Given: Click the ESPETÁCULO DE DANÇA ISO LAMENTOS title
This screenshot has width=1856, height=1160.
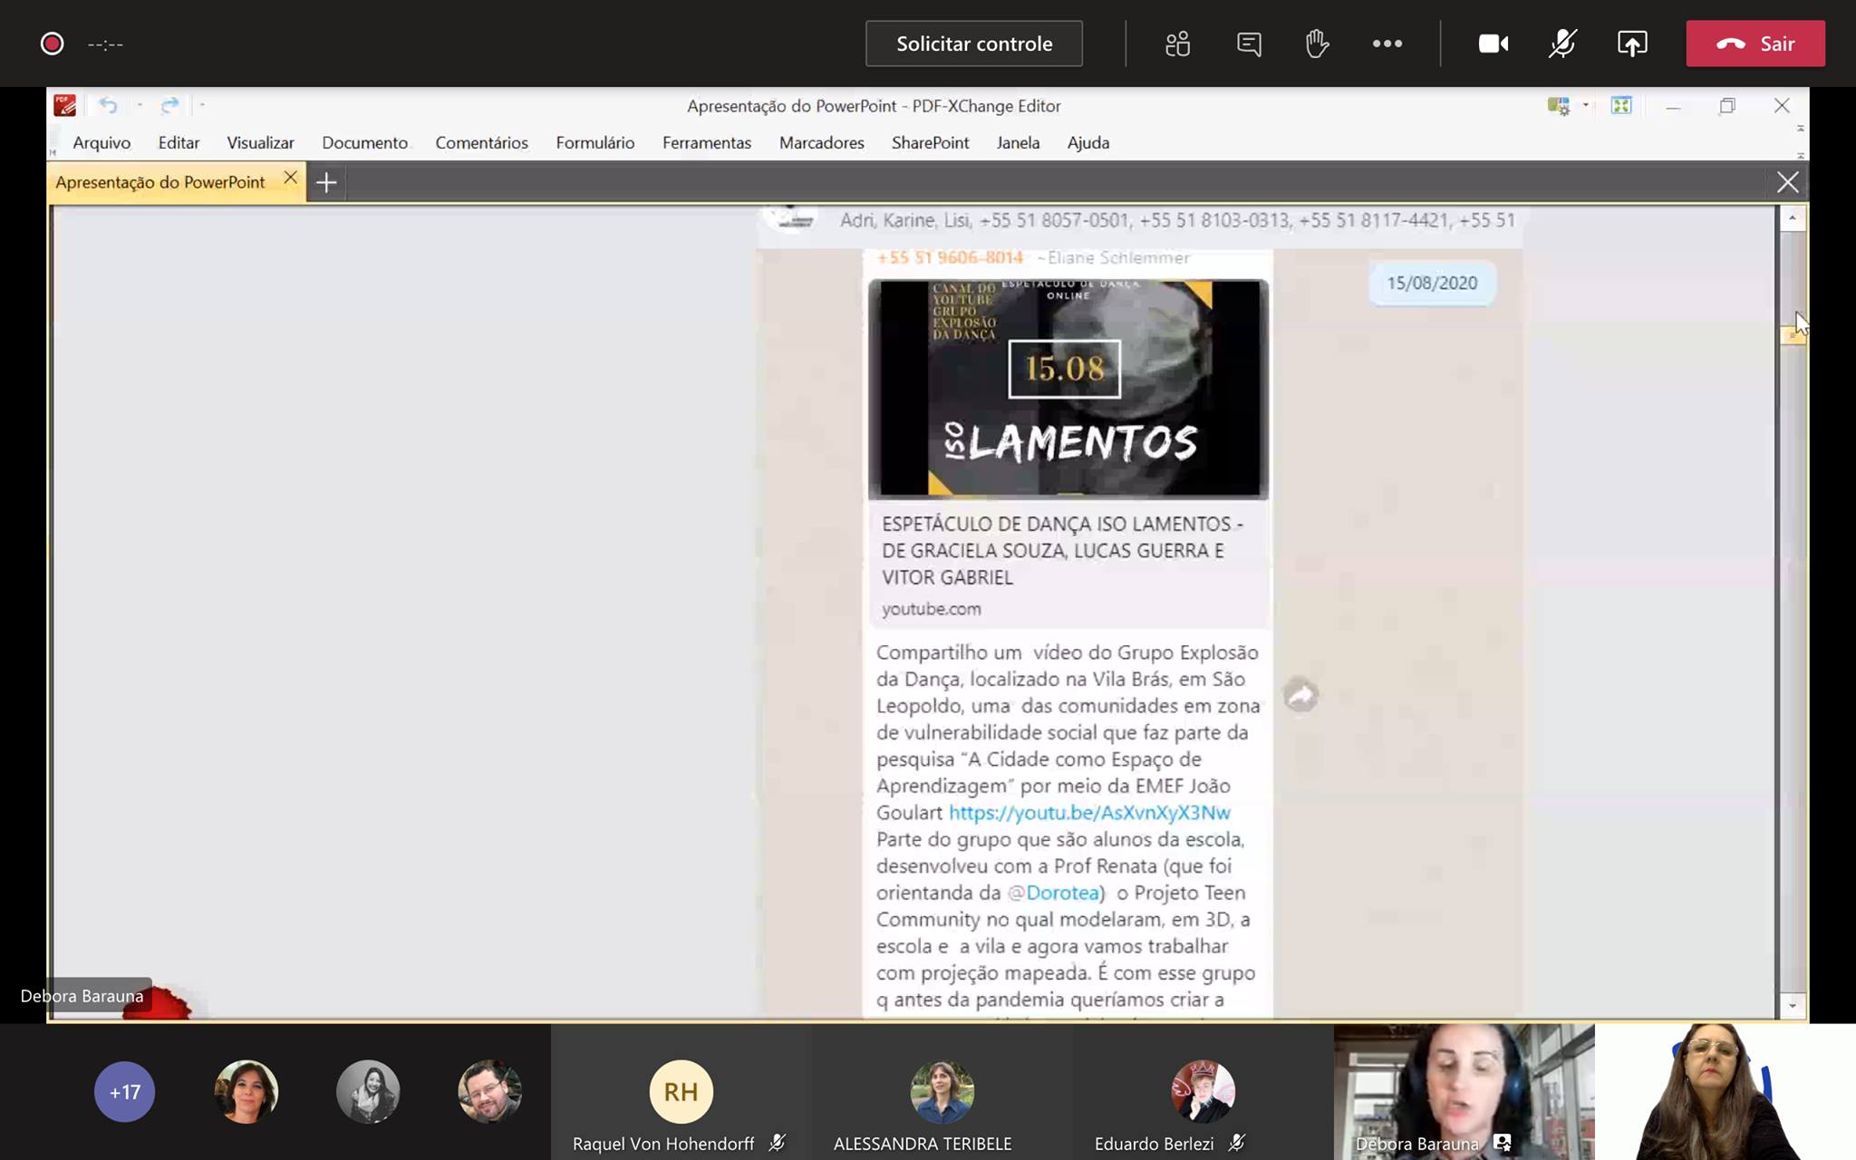Looking at the screenshot, I should pyautogui.click(x=1062, y=550).
